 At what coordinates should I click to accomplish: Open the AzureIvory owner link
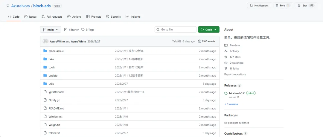click(21, 6)
